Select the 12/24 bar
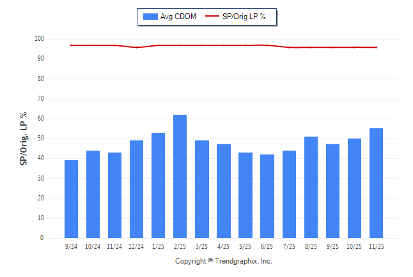 tap(136, 189)
